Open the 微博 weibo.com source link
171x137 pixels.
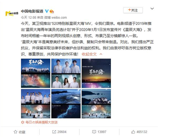click(x=56, y=17)
